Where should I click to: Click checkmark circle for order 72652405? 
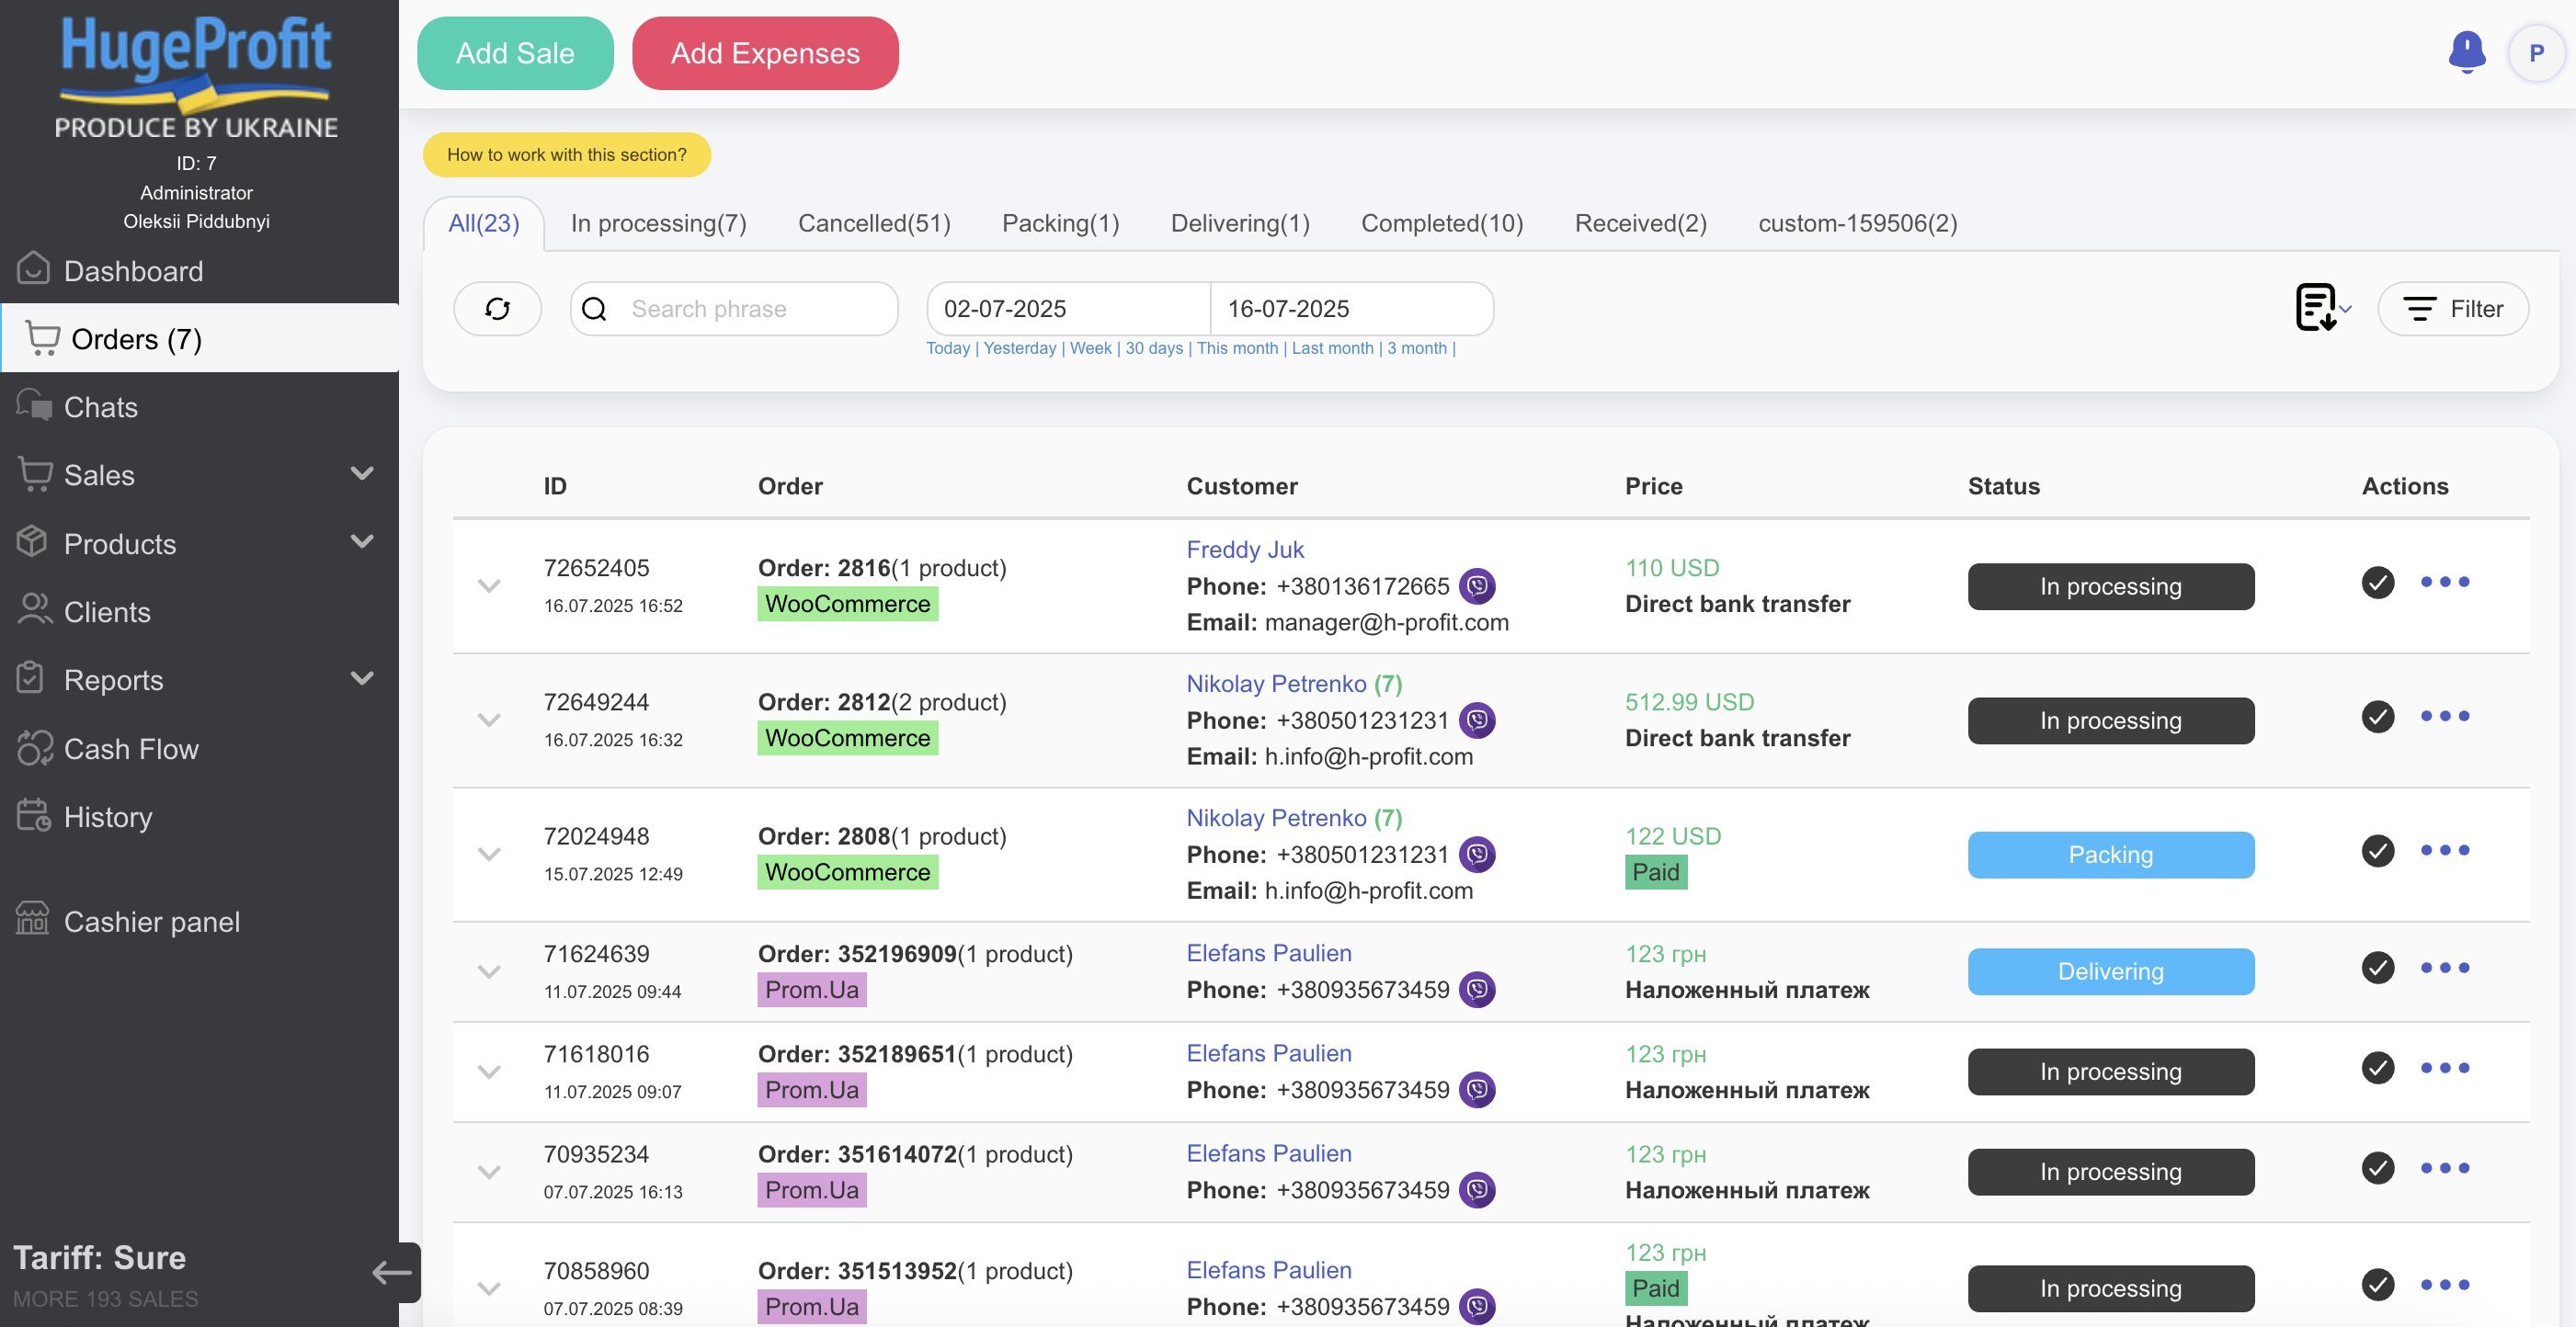click(x=2377, y=583)
